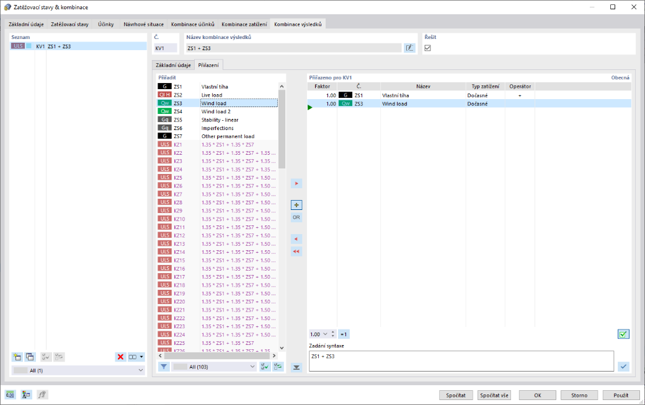Screen dimensions: 645x405
Task: Switch to Zatěžovací stavy tab
Action: tap(69, 24)
